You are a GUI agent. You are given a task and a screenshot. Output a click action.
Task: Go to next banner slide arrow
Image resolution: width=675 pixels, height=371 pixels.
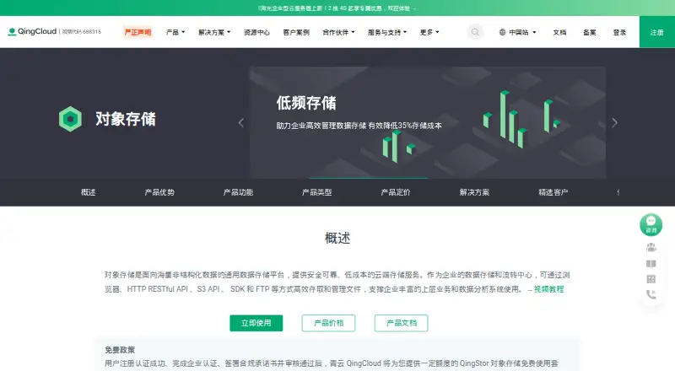pos(614,123)
